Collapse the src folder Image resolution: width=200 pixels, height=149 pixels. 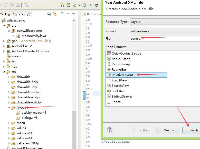tap(4, 26)
